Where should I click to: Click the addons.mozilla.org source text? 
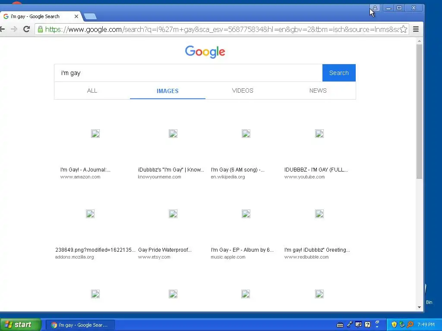click(74, 257)
